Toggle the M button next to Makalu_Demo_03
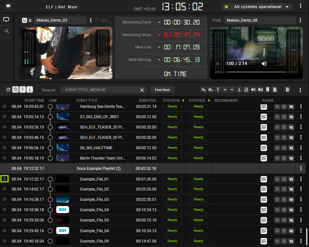The image size is (309, 247). (x=25, y=20)
